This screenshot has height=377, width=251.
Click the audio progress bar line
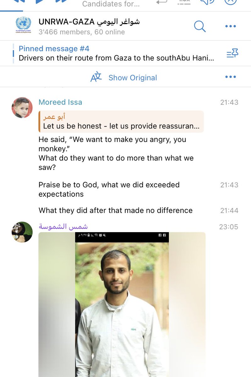point(126,11)
